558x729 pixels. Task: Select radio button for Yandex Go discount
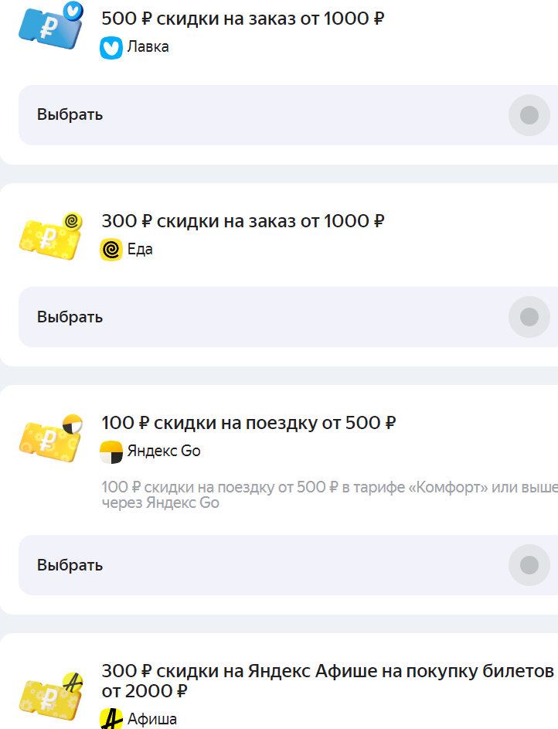point(529,565)
